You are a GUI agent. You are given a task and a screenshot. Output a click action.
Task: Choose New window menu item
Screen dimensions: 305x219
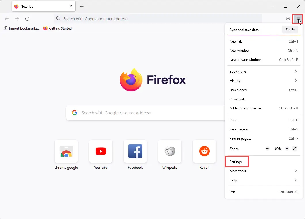click(264, 51)
